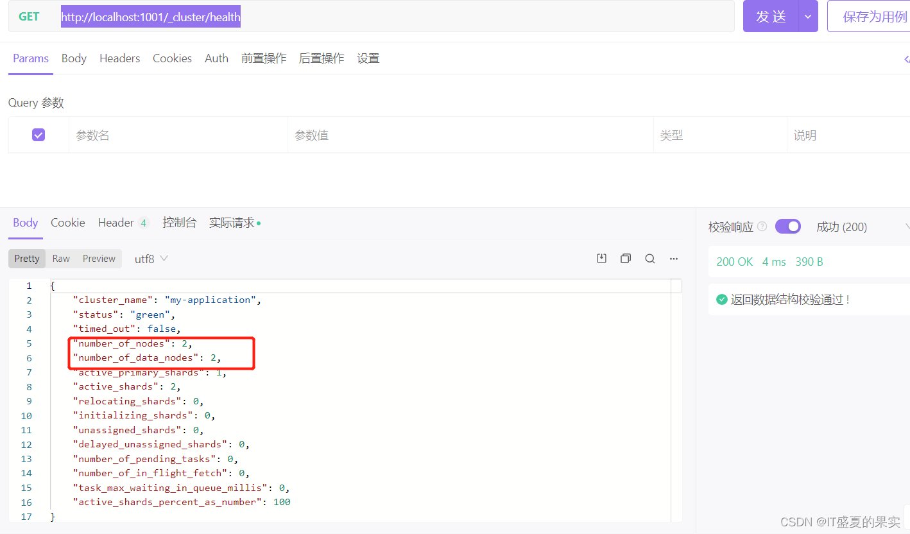Click the "number_of_in_flight_fetch": 0 line
The width and height of the screenshot is (910, 534).
point(161,473)
